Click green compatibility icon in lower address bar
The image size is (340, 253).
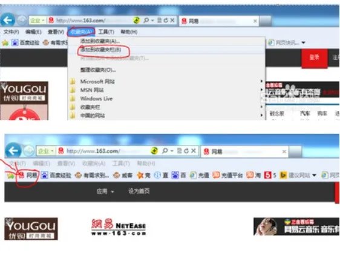click(154, 150)
